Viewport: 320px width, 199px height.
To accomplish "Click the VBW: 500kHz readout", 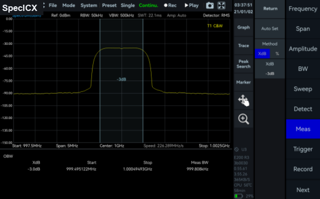I will click(121, 16).
